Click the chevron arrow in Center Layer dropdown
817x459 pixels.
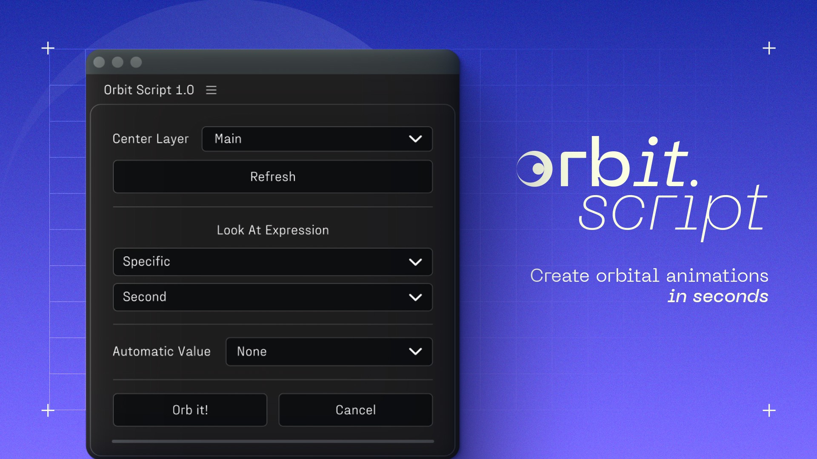click(x=415, y=139)
